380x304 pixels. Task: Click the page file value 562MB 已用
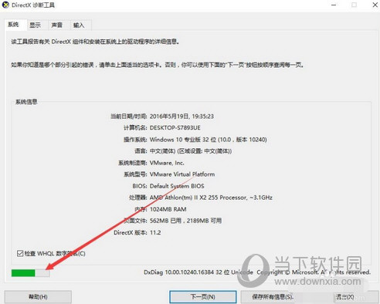pyautogui.click(x=186, y=221)
